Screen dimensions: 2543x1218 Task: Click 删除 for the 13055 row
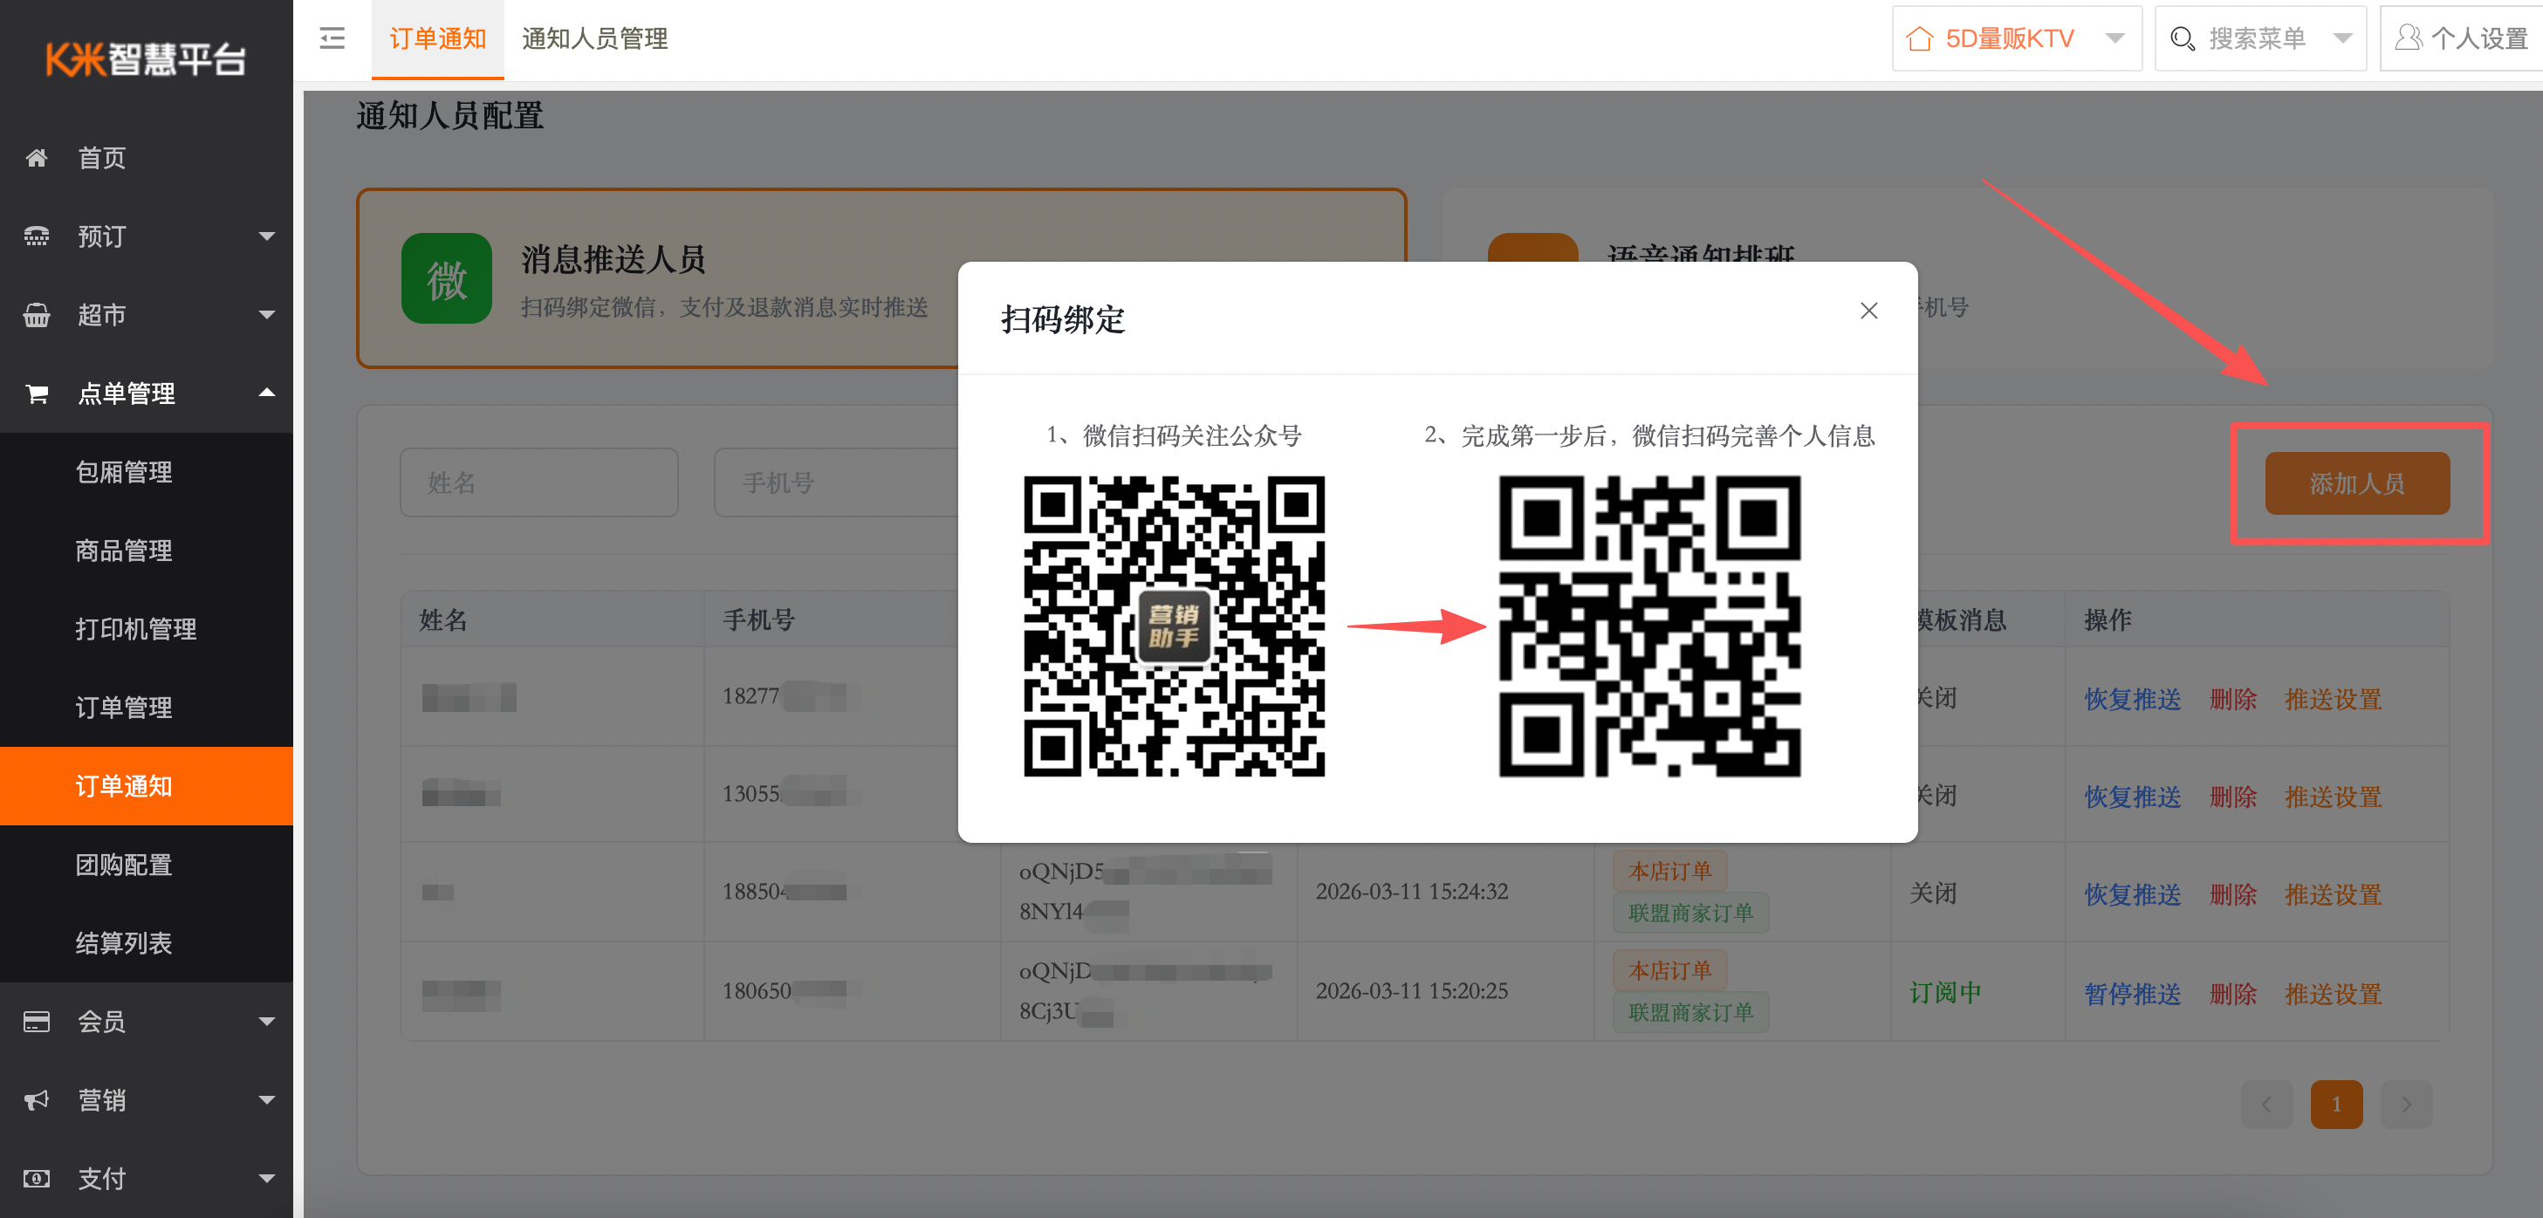click(x=2233, y=797)
